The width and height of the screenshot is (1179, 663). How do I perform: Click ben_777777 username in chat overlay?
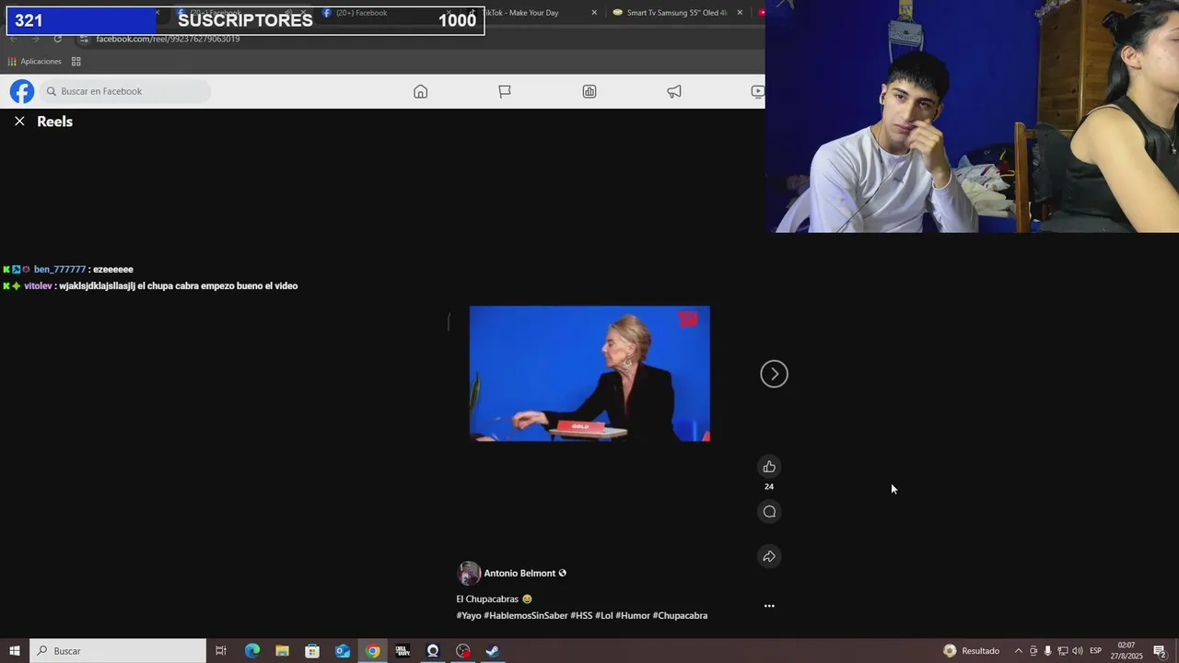point(60,270)
